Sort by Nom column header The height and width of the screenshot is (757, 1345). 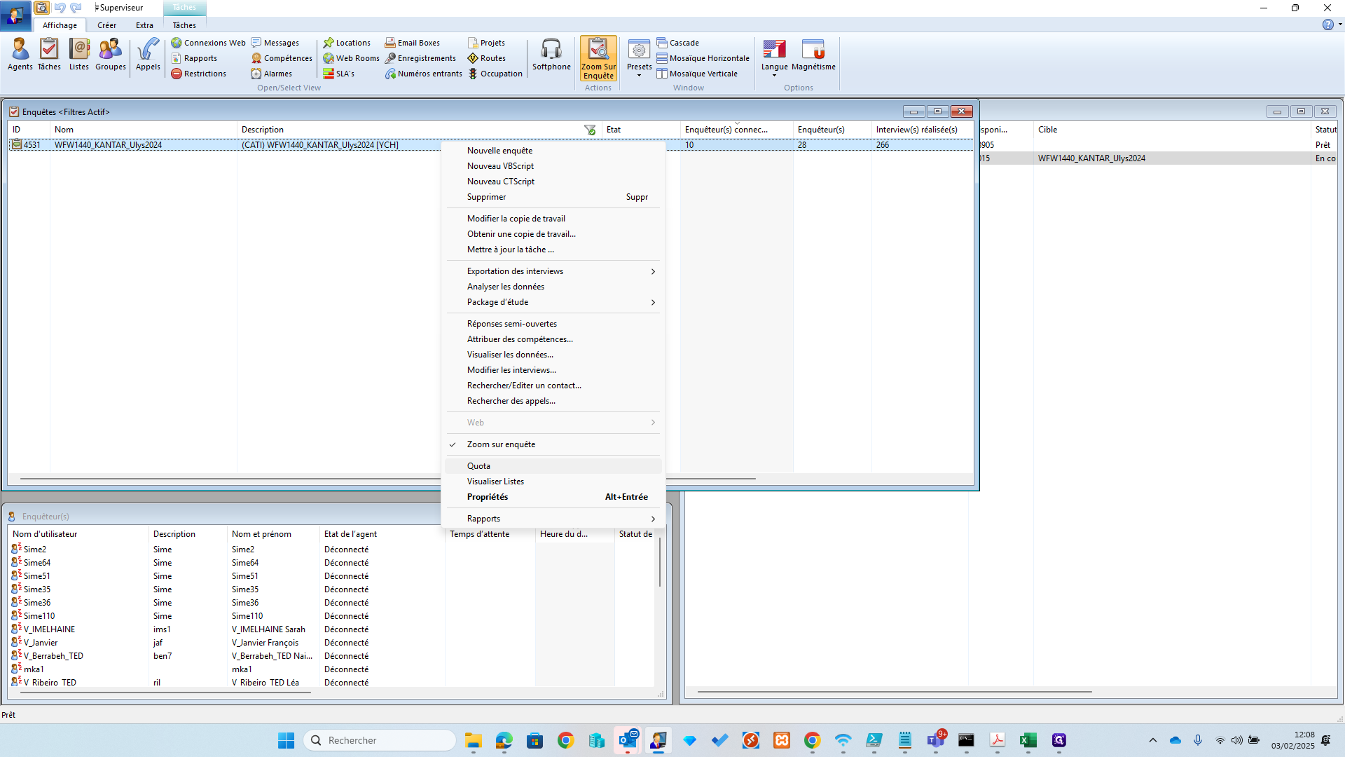click(x=144, y=130)
